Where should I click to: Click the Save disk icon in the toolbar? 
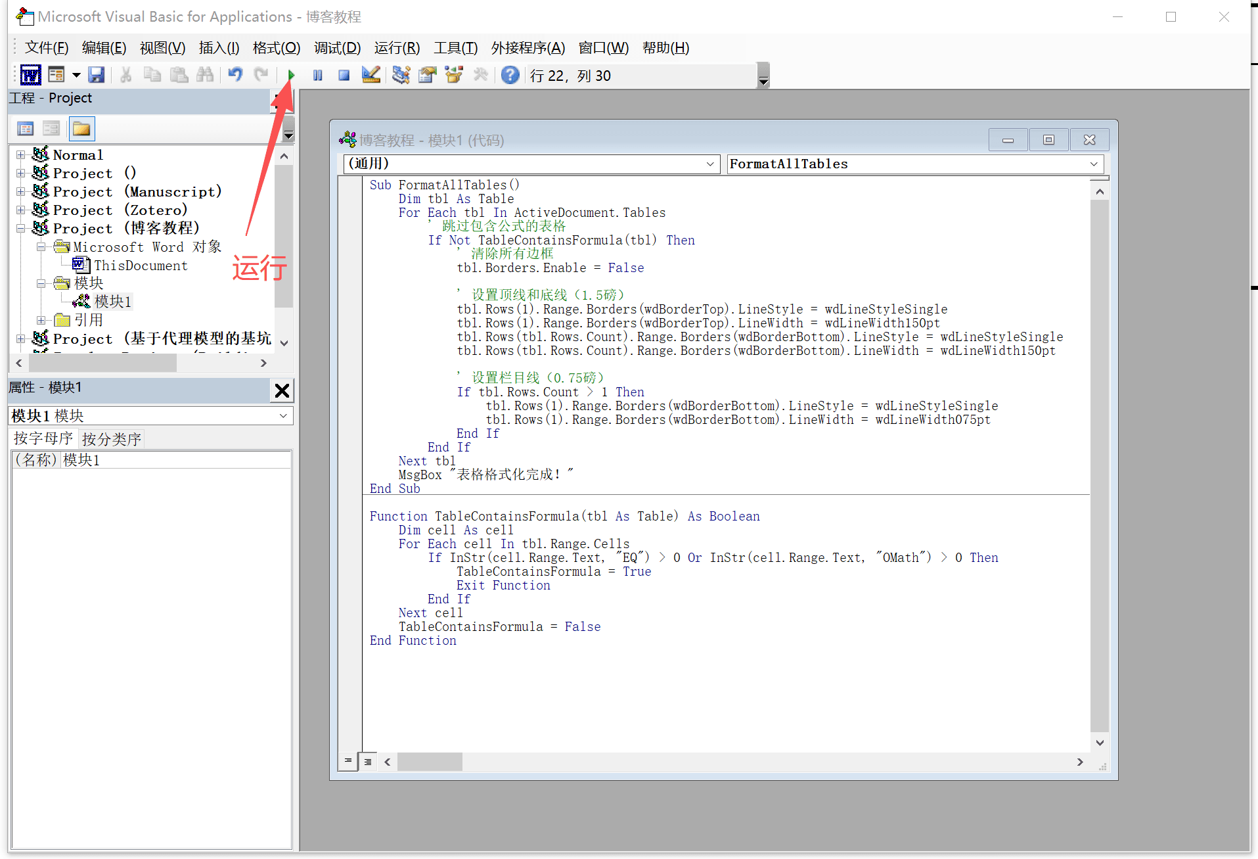point(97,76)
